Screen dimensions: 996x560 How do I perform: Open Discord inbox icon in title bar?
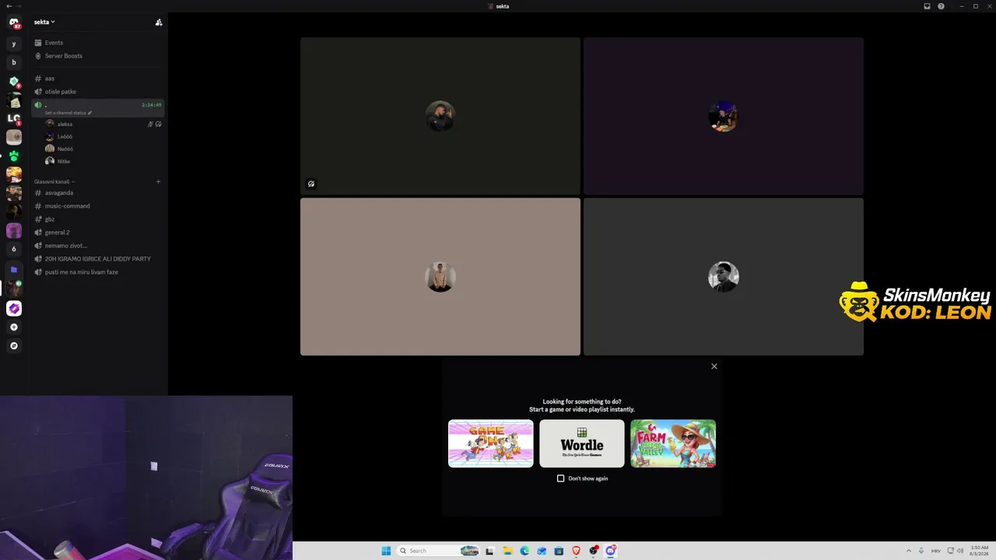[927, 6]
